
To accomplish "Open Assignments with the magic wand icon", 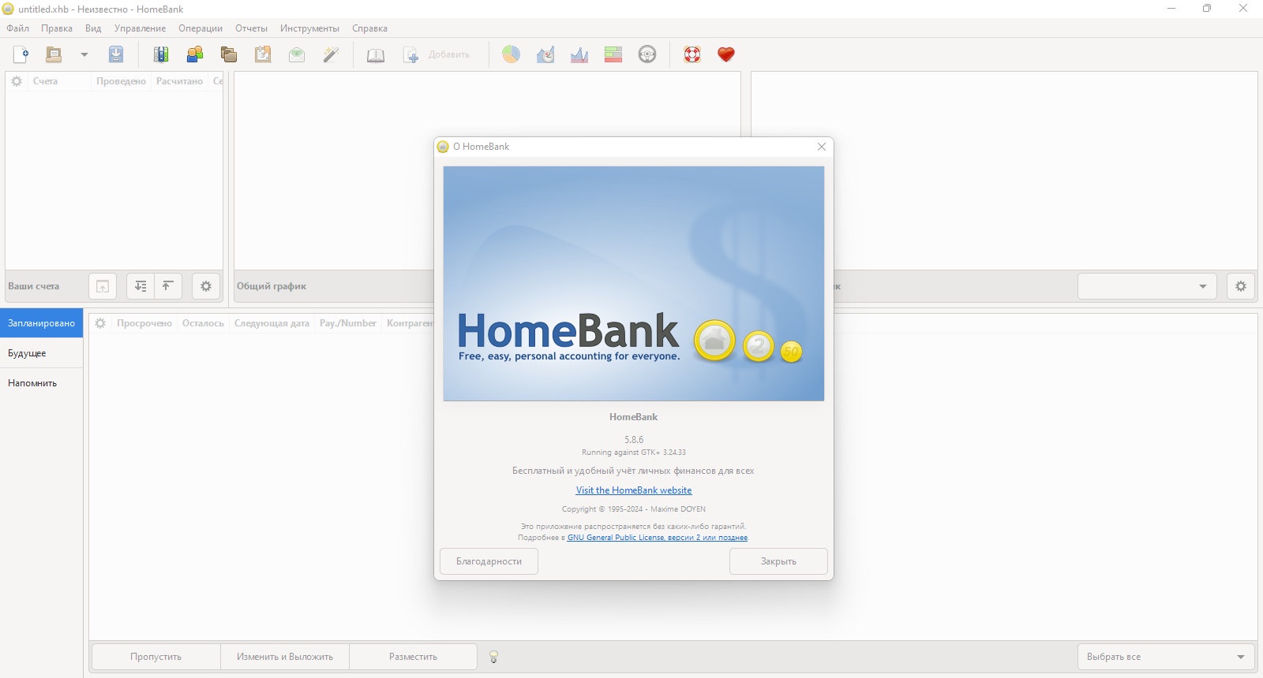I will click(x=331, y=54).
